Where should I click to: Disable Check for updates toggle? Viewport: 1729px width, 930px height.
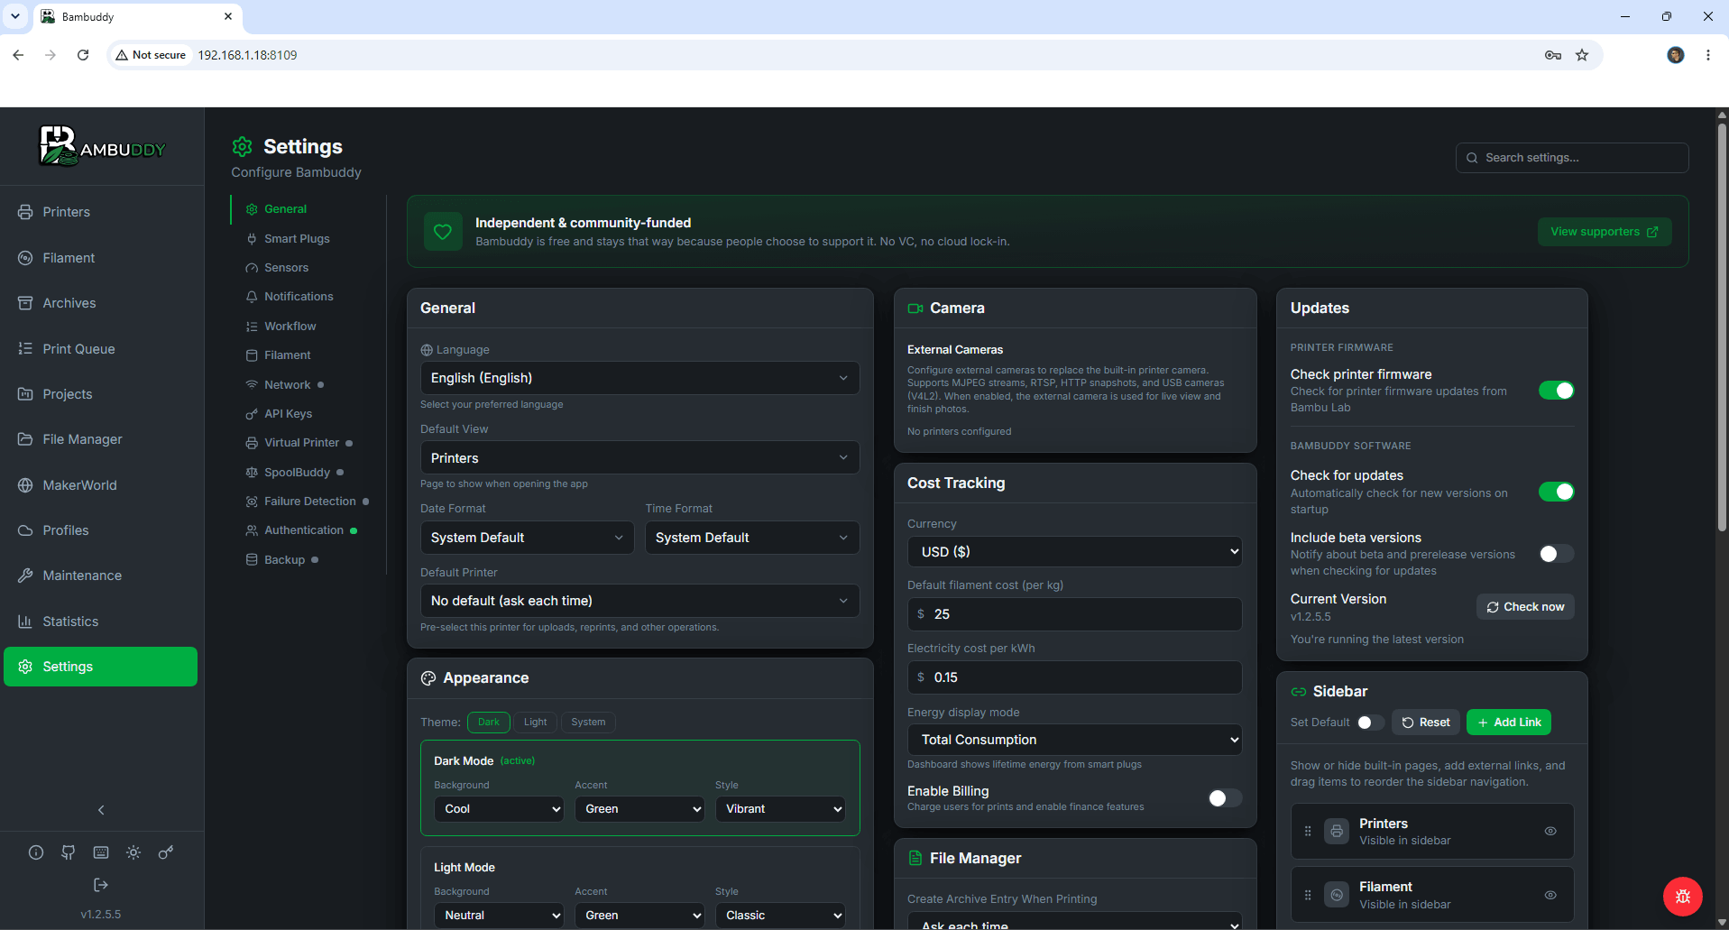[x=1557, y=492]
